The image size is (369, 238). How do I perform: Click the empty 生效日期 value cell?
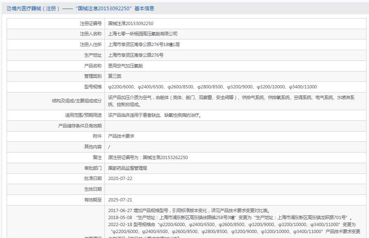click(234, 189)
